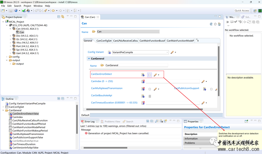
Task: Switch to the CanConfigSet tab
Action: pos(104,41)
